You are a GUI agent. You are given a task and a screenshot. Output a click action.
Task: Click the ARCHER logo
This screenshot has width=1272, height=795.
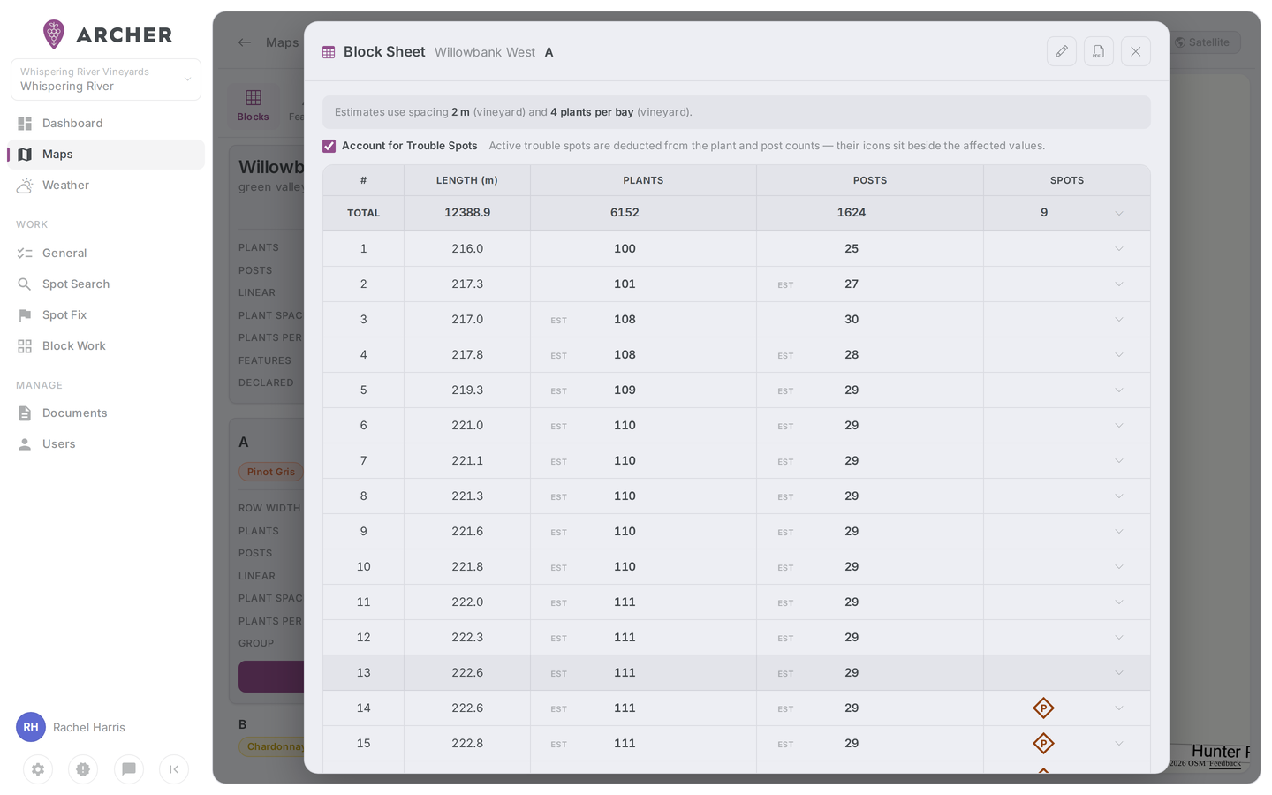point(107,34)
